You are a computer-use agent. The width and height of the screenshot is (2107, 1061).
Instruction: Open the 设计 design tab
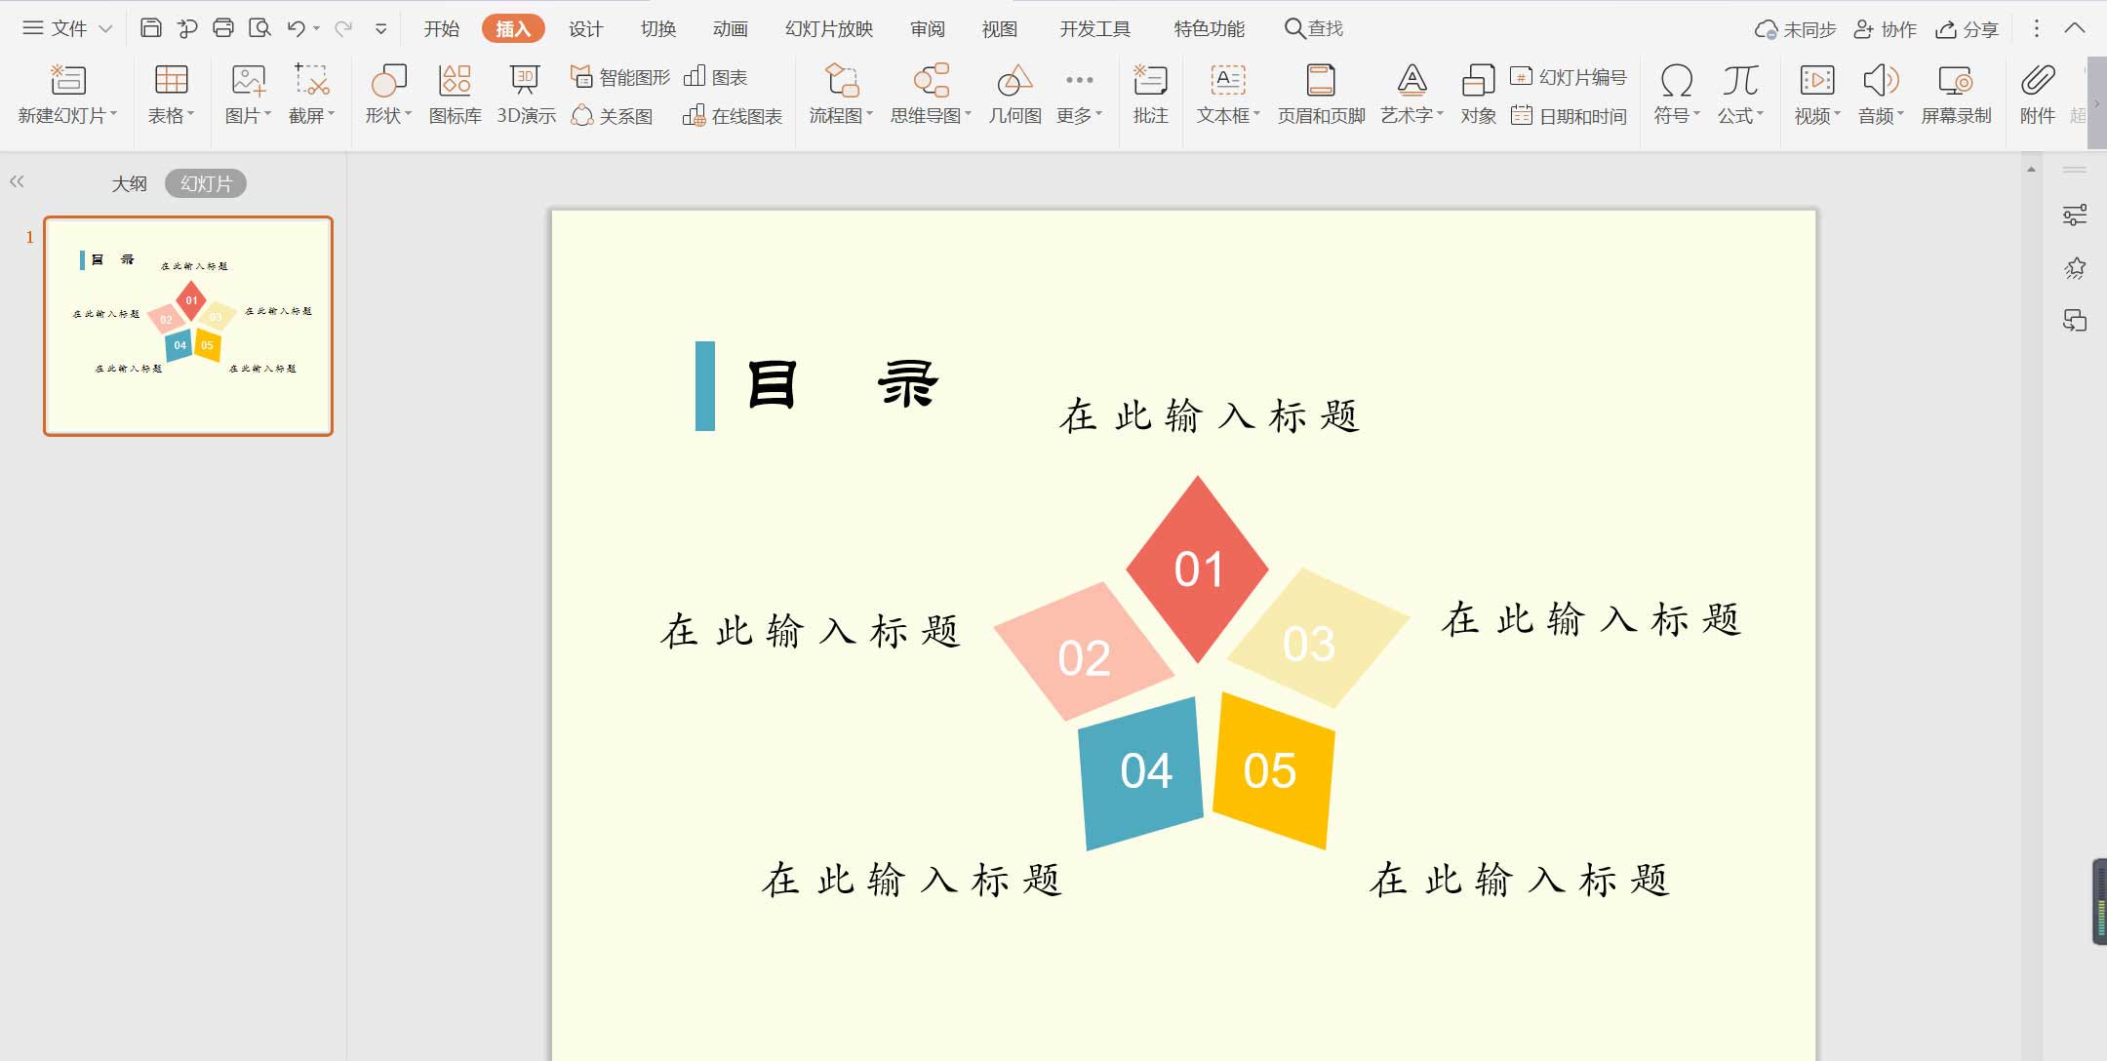[x=585, y=28]
